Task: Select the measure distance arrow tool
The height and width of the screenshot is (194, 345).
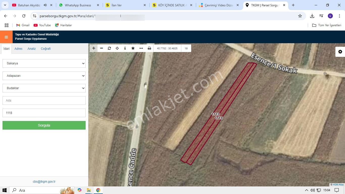Action: point(141,48)
